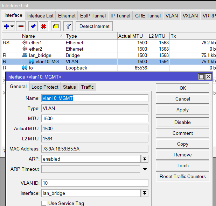This screenshot has height=206, width=216.
Task: Click the OK button
Action: (182, 88)
